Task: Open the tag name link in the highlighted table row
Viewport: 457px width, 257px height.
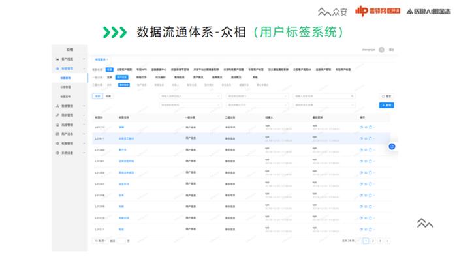Action: coord(126,138)
